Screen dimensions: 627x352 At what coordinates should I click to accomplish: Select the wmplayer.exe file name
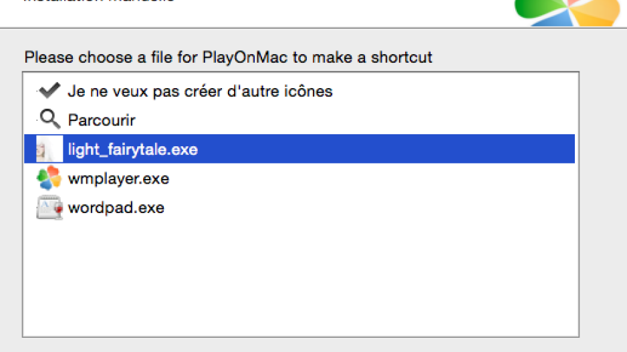click(x=118, y=178)
